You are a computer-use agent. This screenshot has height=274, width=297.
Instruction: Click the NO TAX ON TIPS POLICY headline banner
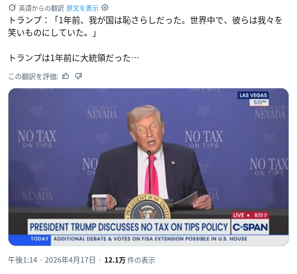[129, 227]
